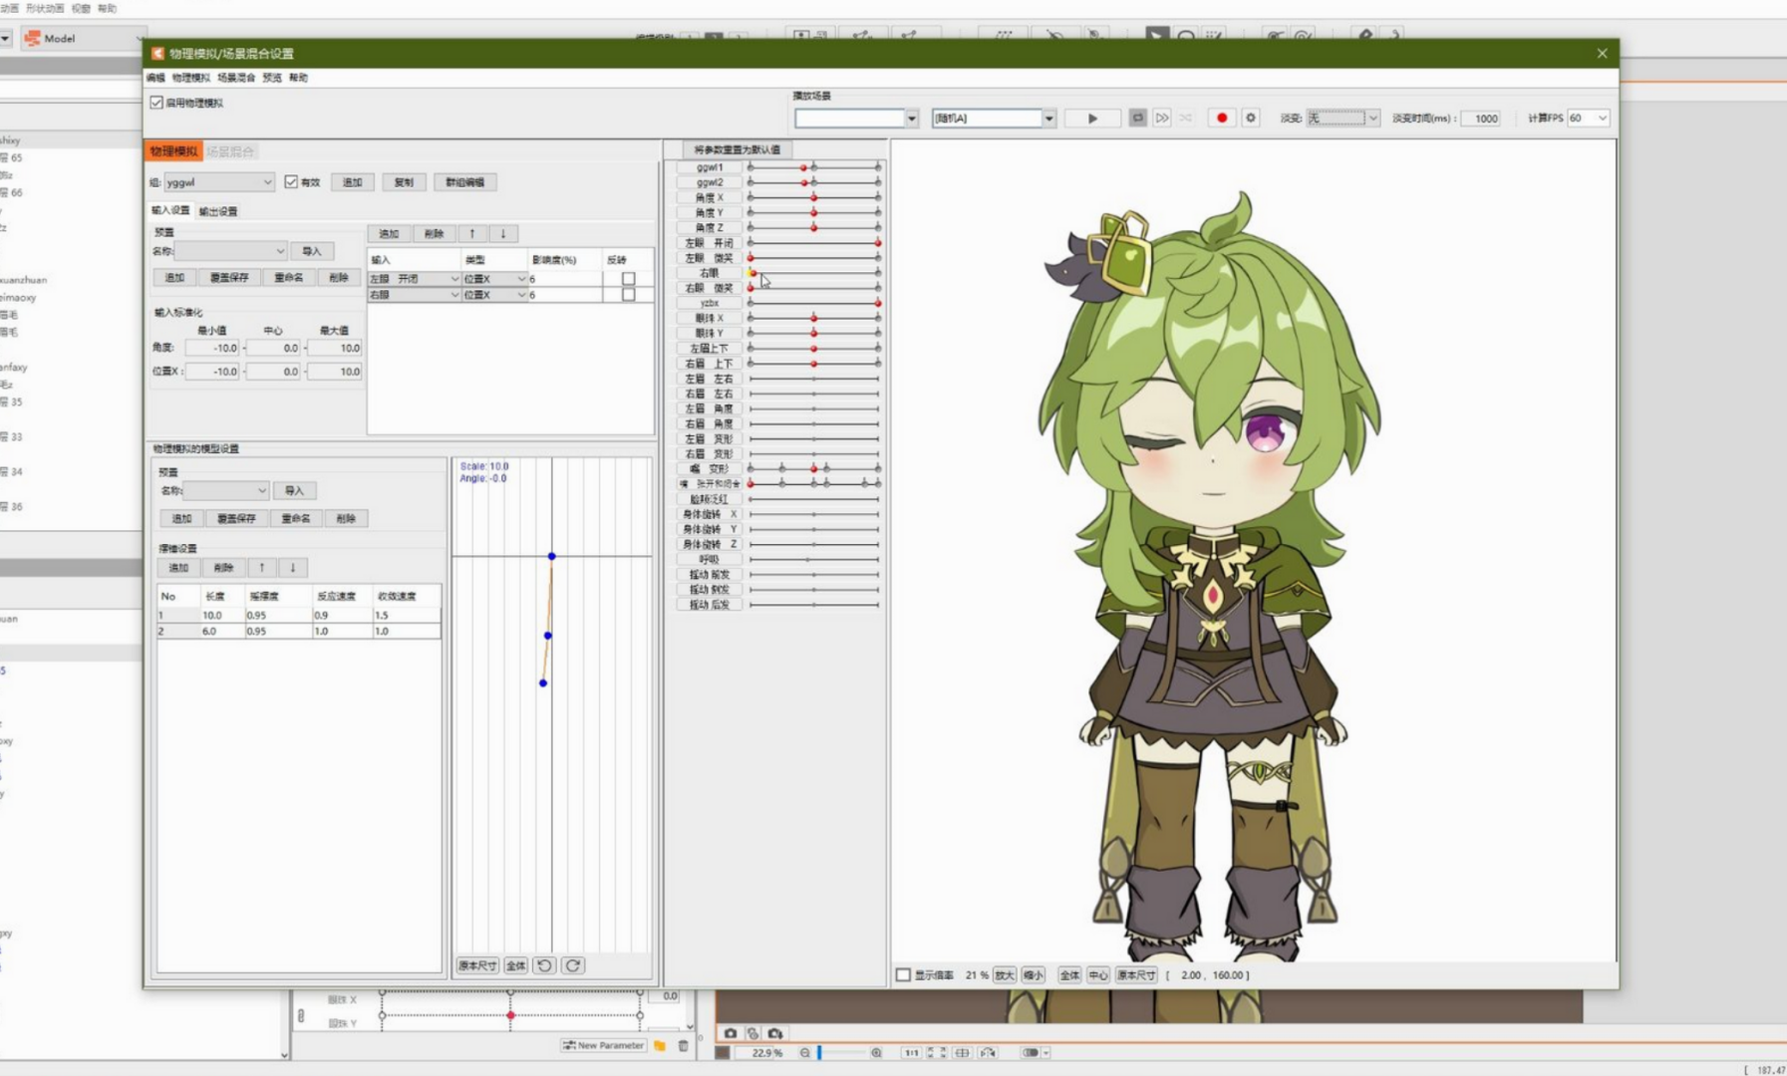Click the 中心 button under preview
This screenshot has width=1787, height=1076.
pos(1098,975)
